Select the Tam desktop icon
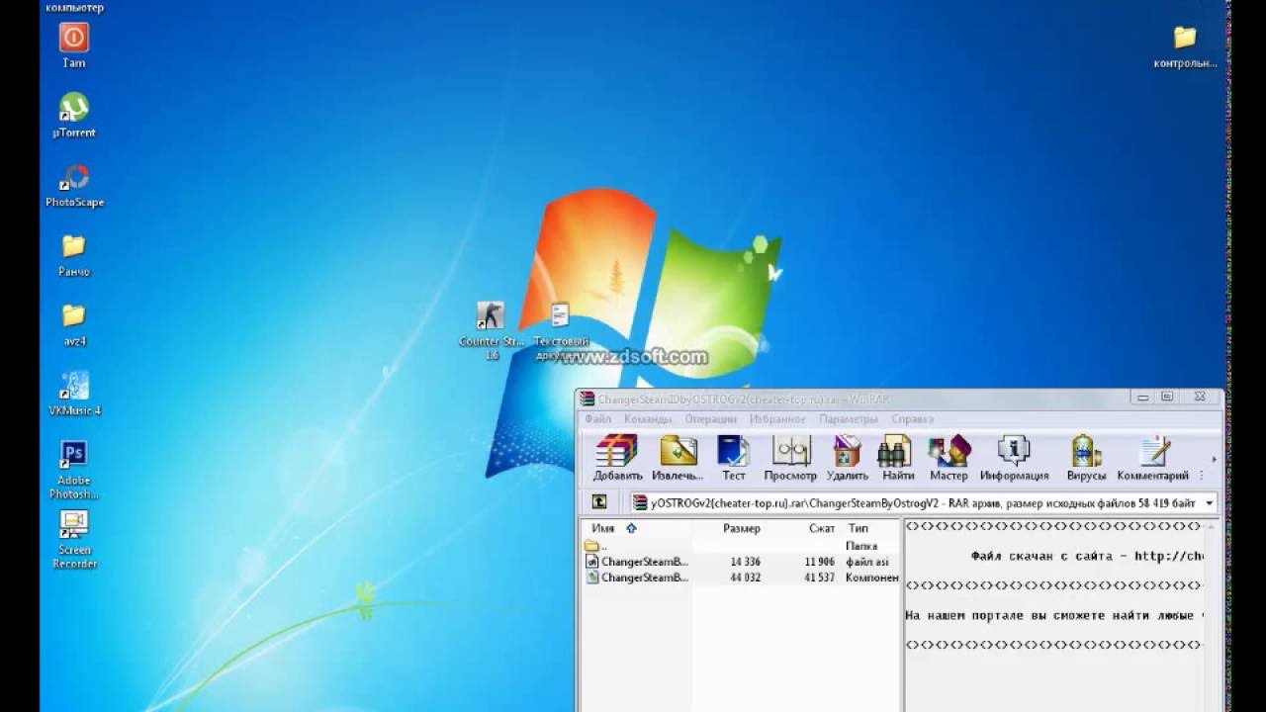The width and height of the screenshot is (1266, 712). [x=74, y=46]
